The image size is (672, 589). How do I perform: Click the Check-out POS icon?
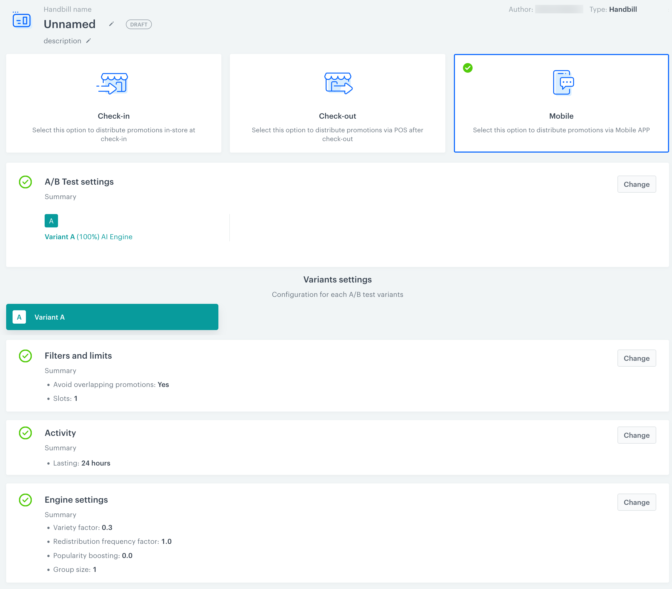tap(338, 83)
